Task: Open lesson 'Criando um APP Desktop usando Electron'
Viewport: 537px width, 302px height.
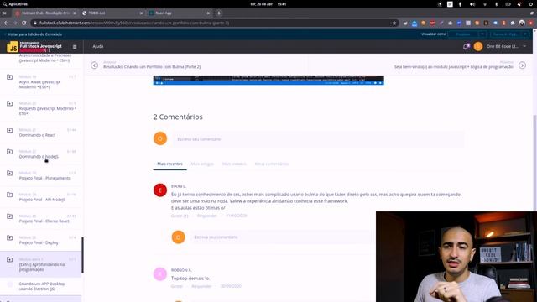Action: pos(41,286)
